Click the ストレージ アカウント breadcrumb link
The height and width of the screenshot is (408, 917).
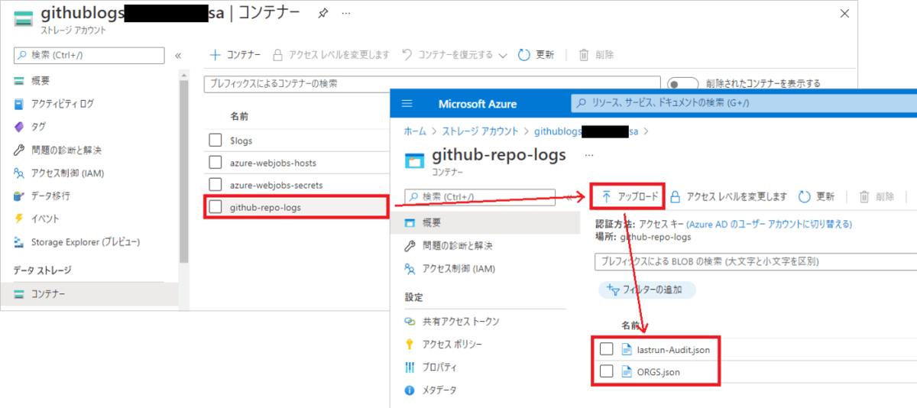click(x=480, y=131)
